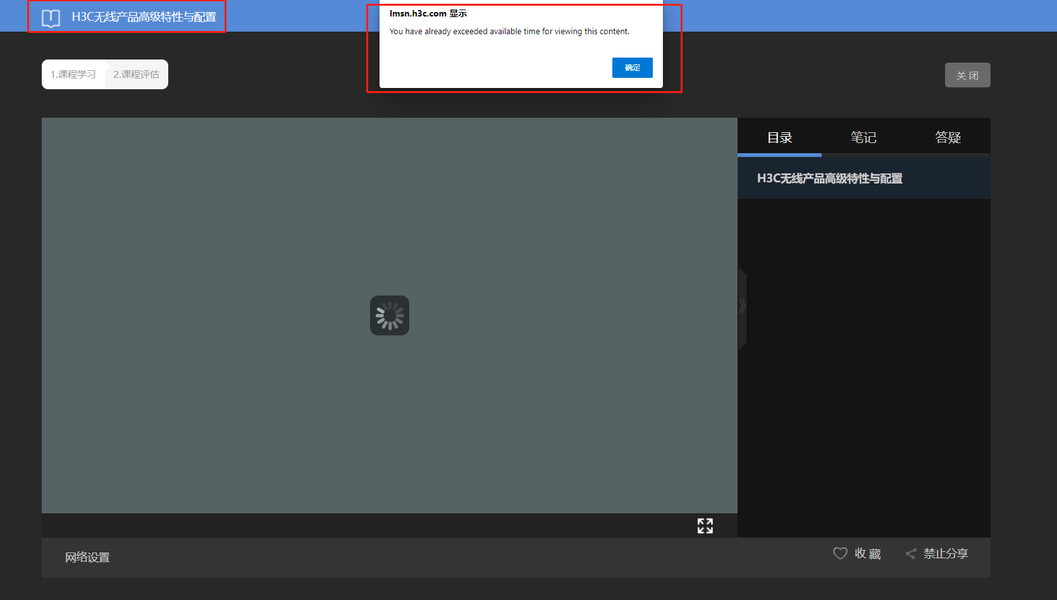Open the 答疑 Q&A tab

click(948, 137)
